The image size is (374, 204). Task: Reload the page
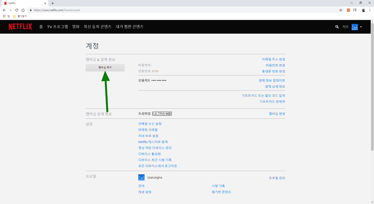17,10
